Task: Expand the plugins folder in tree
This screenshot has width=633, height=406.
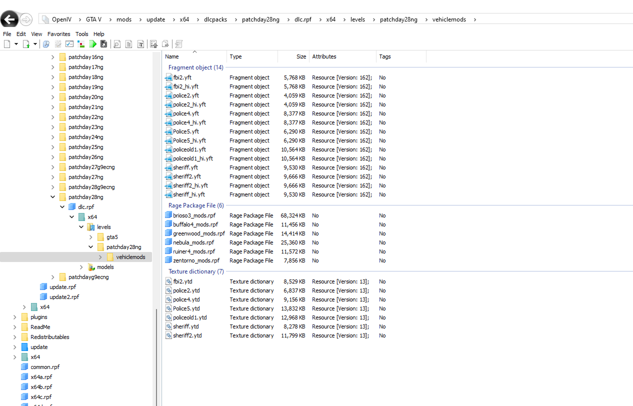Action: click(14, 317)
